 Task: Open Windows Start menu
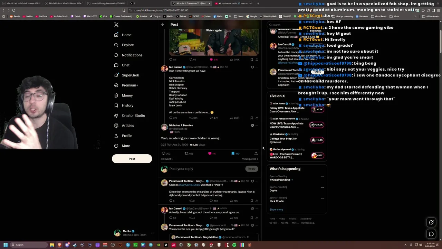click(x=5, y=245)
